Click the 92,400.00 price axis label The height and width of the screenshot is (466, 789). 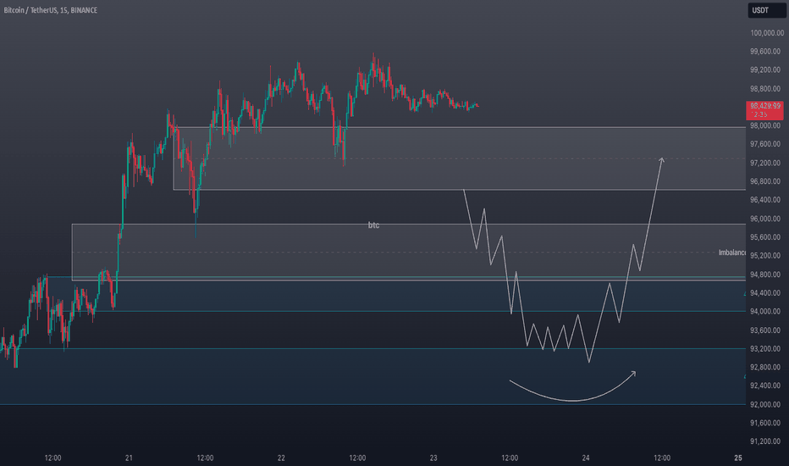click(x=765, y=386)
